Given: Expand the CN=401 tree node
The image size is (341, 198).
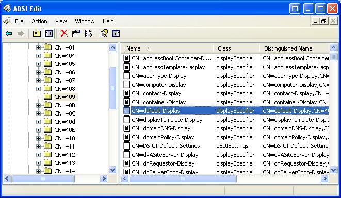Looking at the screenshot, I should (x=38, y=47).
